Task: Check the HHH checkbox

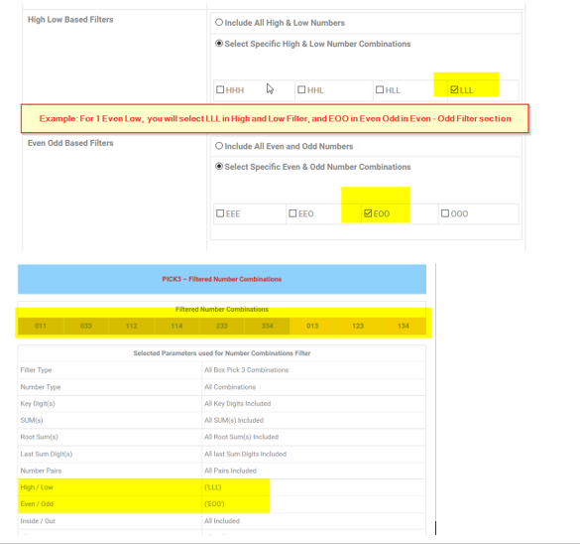Action: (x=220, y=89)
